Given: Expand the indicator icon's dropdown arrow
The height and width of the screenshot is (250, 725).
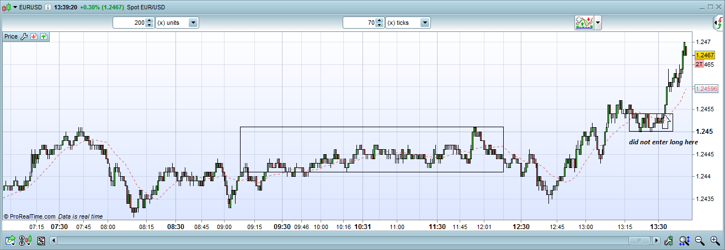Looking at the screenshot, I should (598, 23).
